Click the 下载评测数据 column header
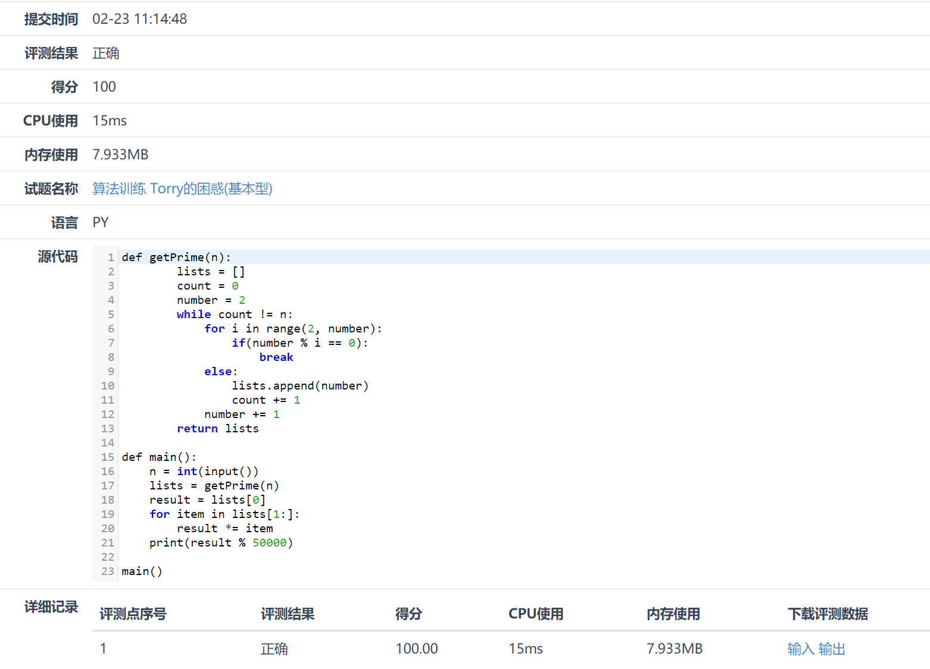The height and width of the screenshot is (669, 930). 828,614
